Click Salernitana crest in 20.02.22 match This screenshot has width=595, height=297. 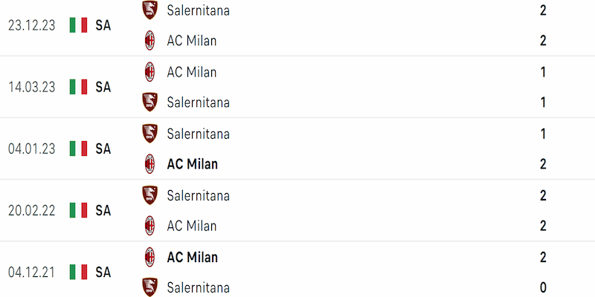150,195
